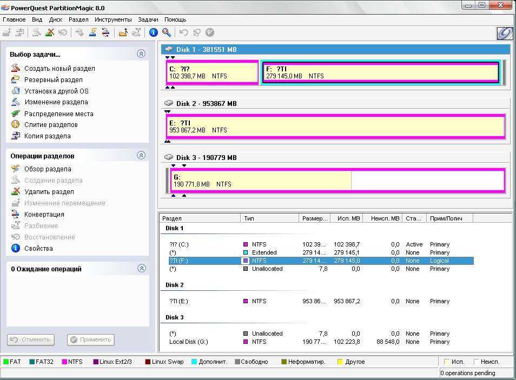Click the Удалить раздел icon in the sidebar

15,192
